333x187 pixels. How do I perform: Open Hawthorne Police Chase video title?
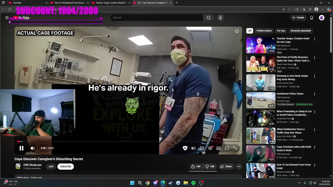(290, 94)
